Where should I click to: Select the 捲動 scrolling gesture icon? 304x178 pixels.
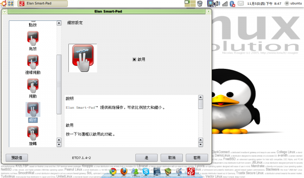tap(33, 85)
